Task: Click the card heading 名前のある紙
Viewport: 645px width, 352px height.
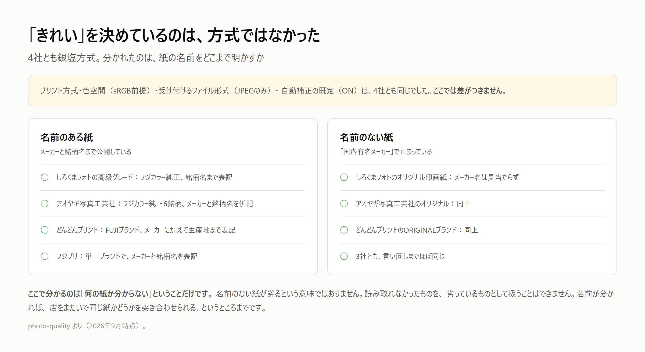Action: coord(67,137)
